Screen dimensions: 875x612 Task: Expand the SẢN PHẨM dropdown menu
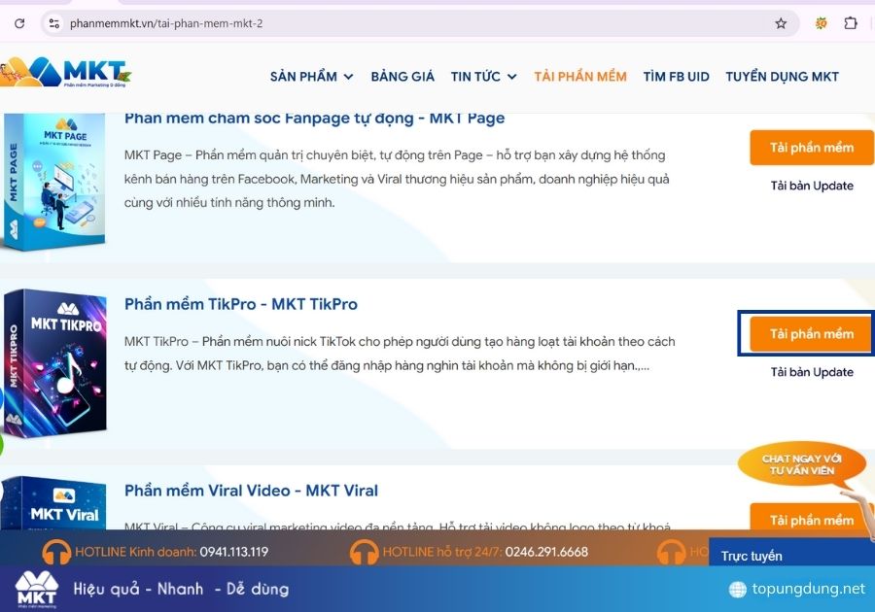311,77
